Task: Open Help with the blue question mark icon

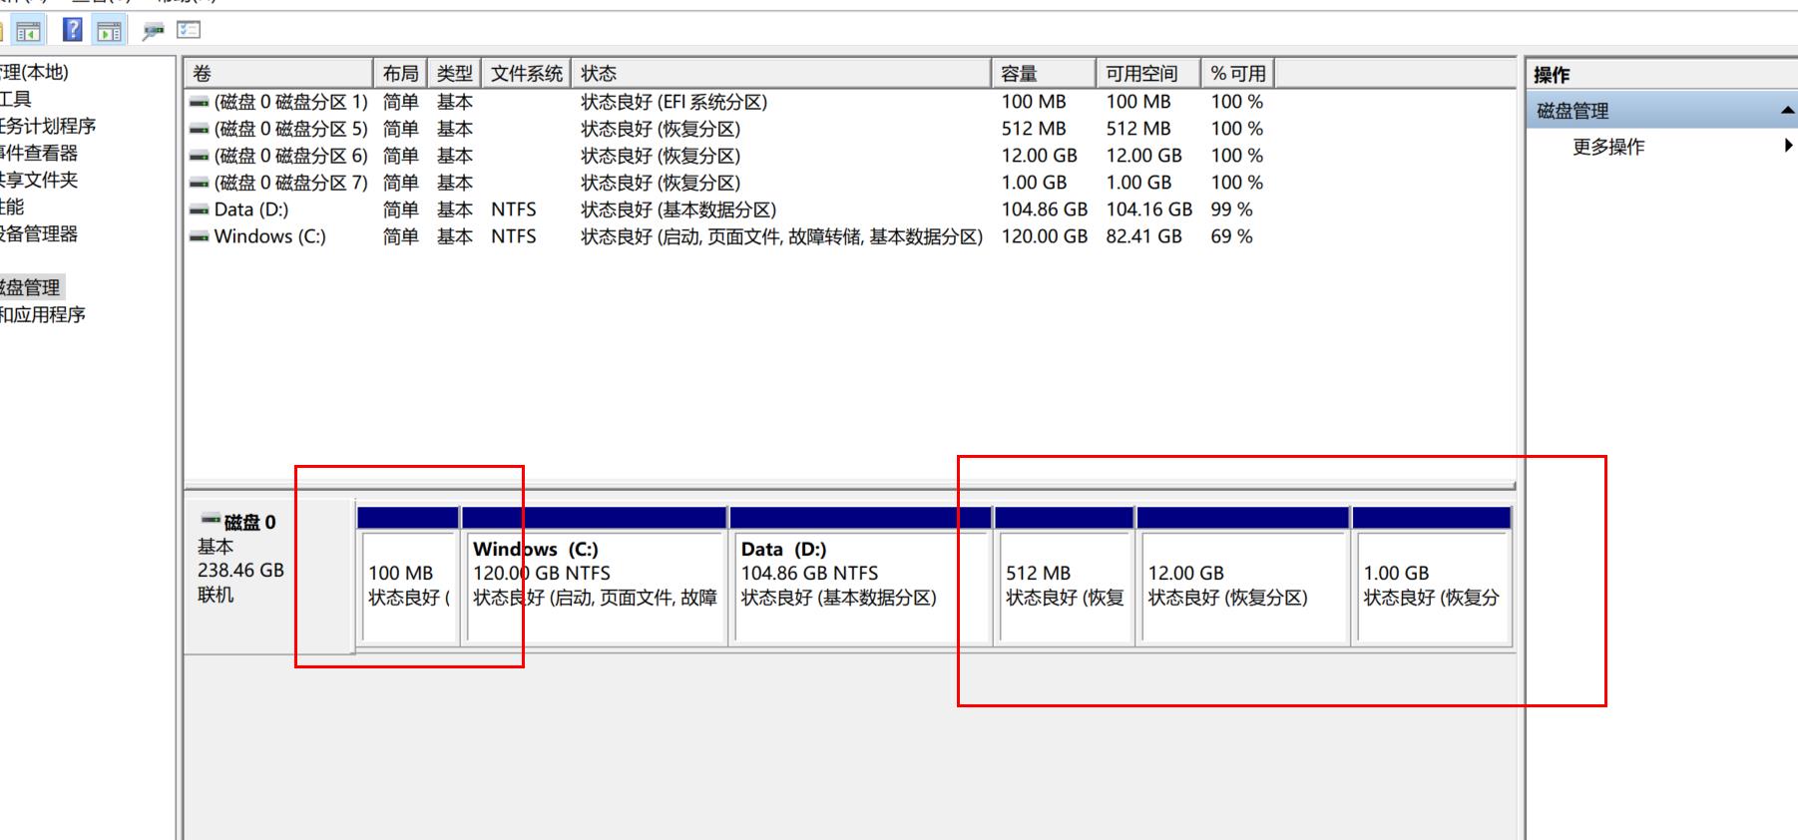Action: coord(73,30)
